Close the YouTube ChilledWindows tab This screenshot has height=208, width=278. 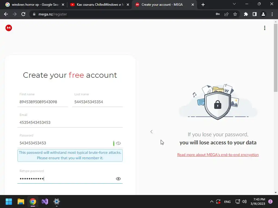(x=128, y=5)
